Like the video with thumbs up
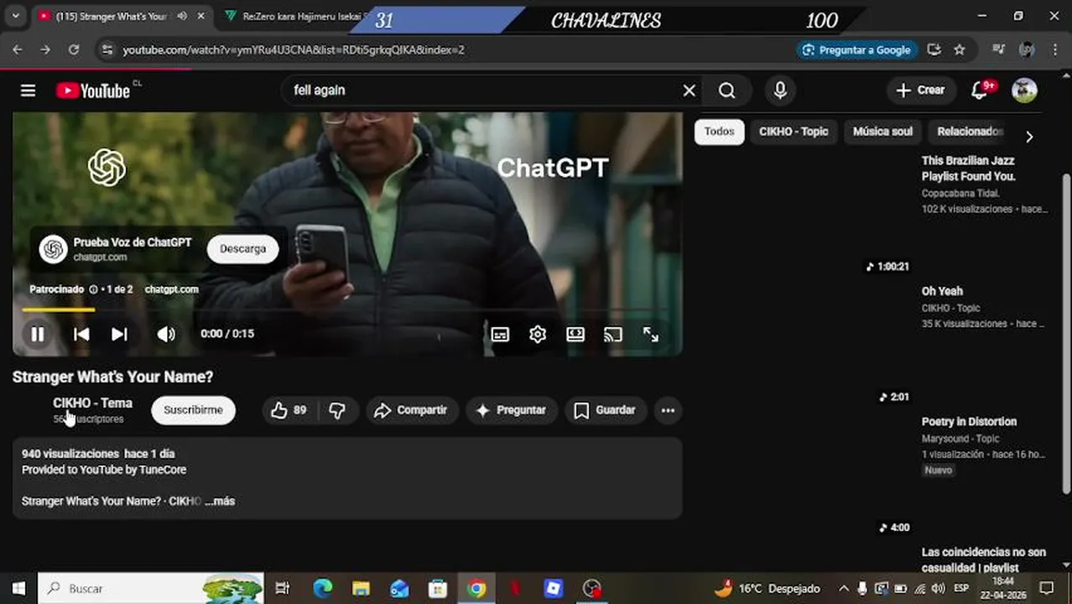The width and height of the screenshot is (1072, 604). coord(288,410)
